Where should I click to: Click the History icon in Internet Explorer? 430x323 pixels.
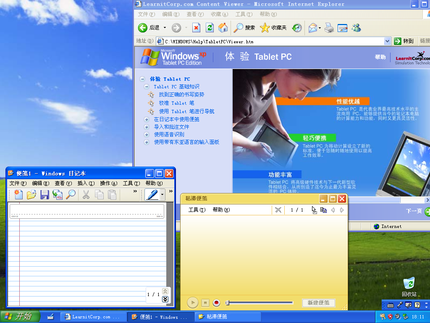pyautogui.click(x=297, y=28)
